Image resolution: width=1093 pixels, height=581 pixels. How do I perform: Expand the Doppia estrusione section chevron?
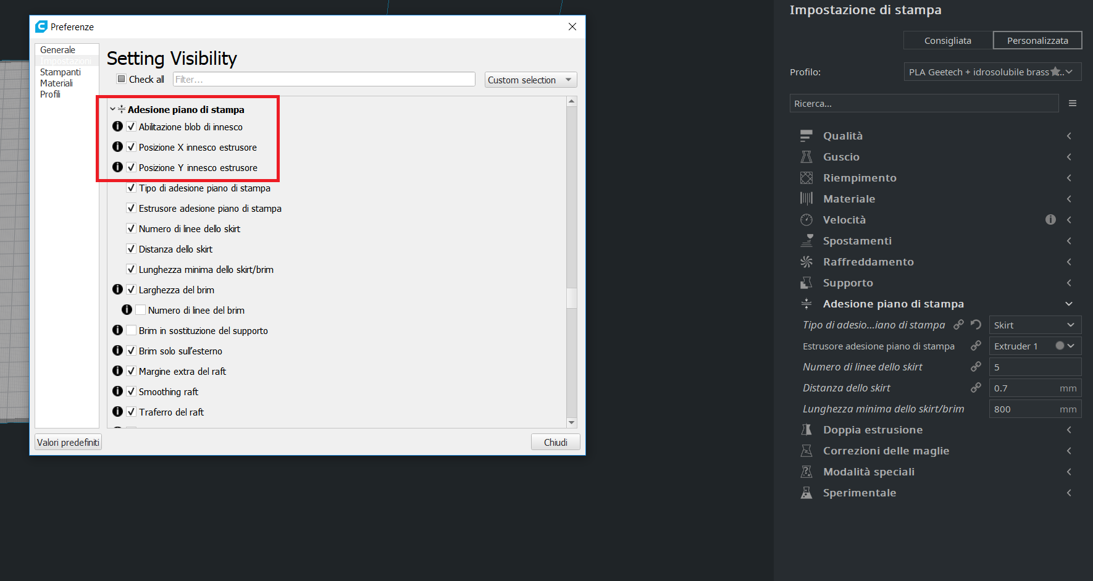1069,430
